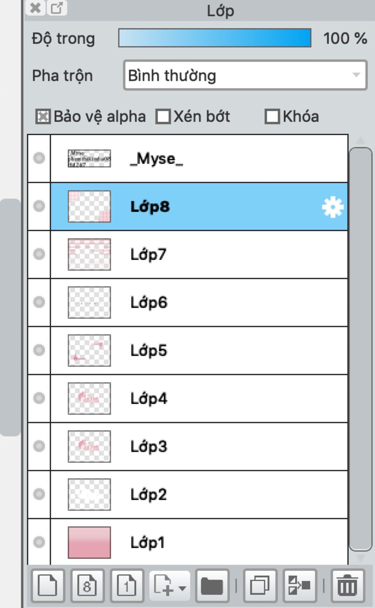Screen dimensions: 375x608
Task: Create a new blank layer
Action: pos(48,586)
